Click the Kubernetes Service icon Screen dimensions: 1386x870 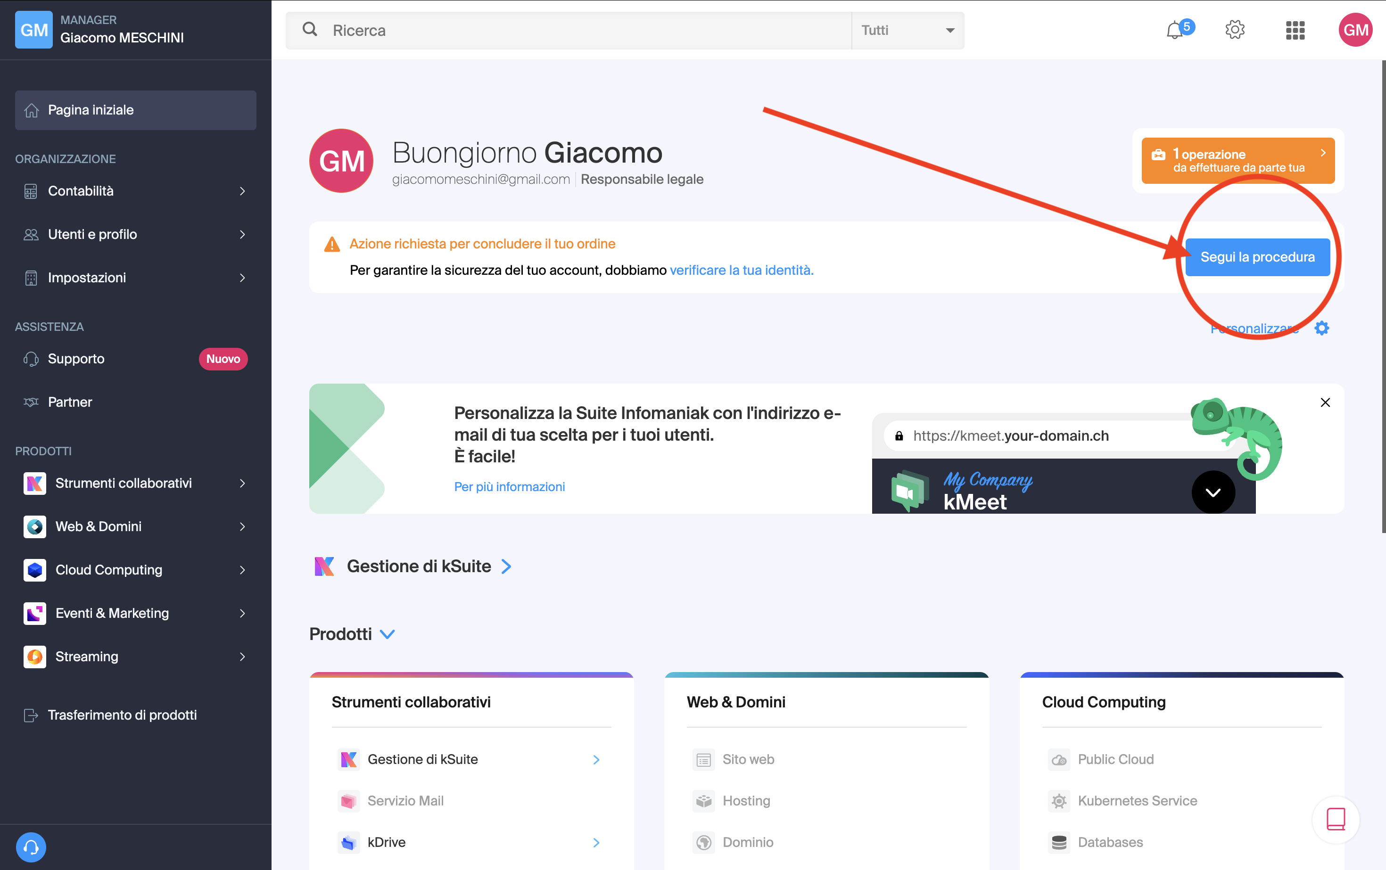tap(1058, 801)
